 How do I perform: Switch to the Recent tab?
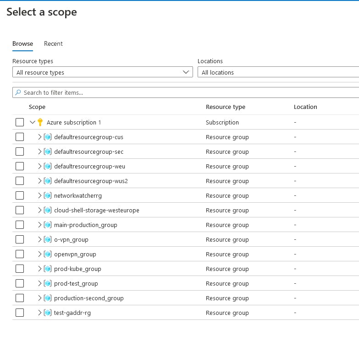coord(53,43)
